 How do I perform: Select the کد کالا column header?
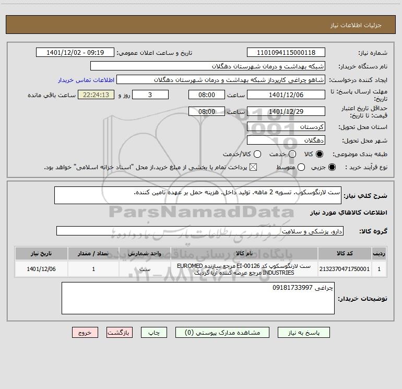(345, 253)
